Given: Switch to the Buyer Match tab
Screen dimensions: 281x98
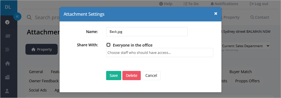Looking at the screenshot, I should [240, 72].
